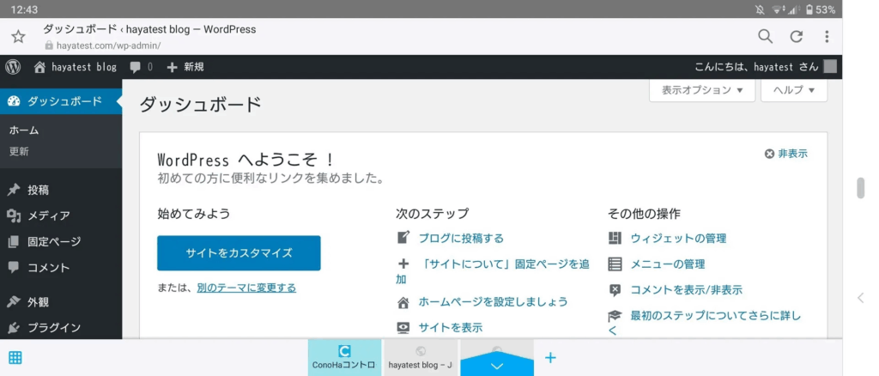Viewport: 879px width, 376px height.
Task: Open the comments bubble icon in admin bar
Action: click(136, 67)
